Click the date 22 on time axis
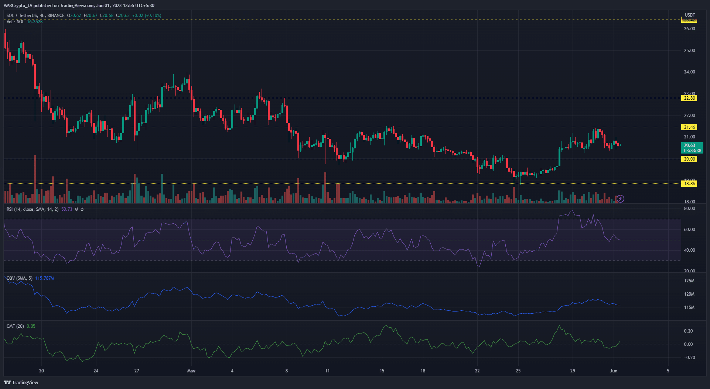710x389 pixels. 477,371
